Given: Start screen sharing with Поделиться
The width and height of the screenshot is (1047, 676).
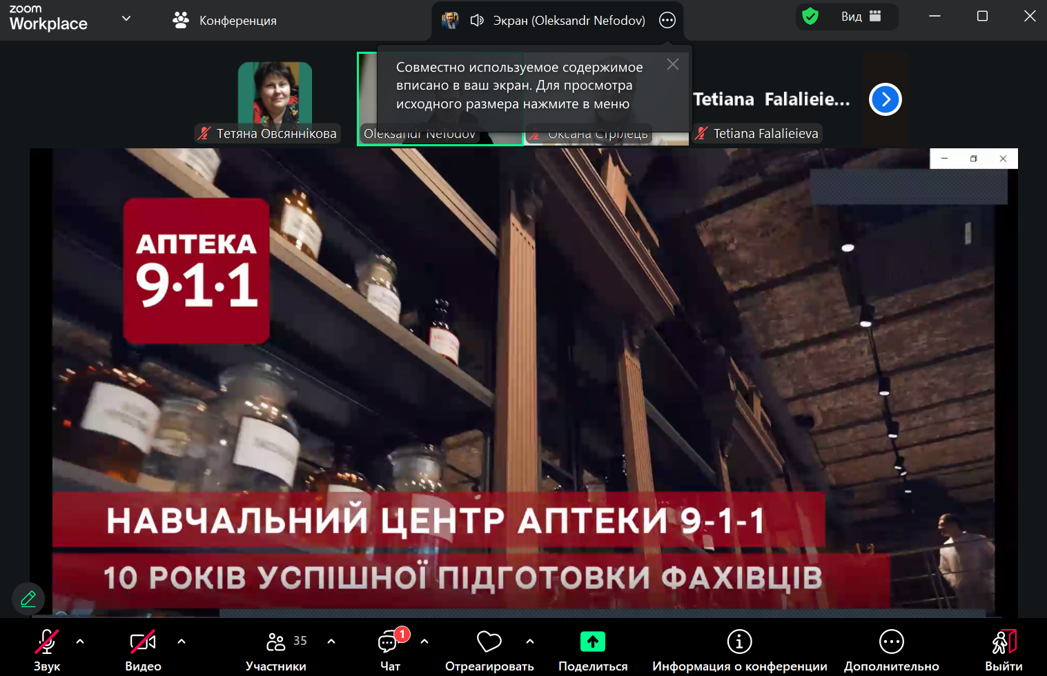Looking at the screenshot, I should pyautogui.click(x=593, y=650).
